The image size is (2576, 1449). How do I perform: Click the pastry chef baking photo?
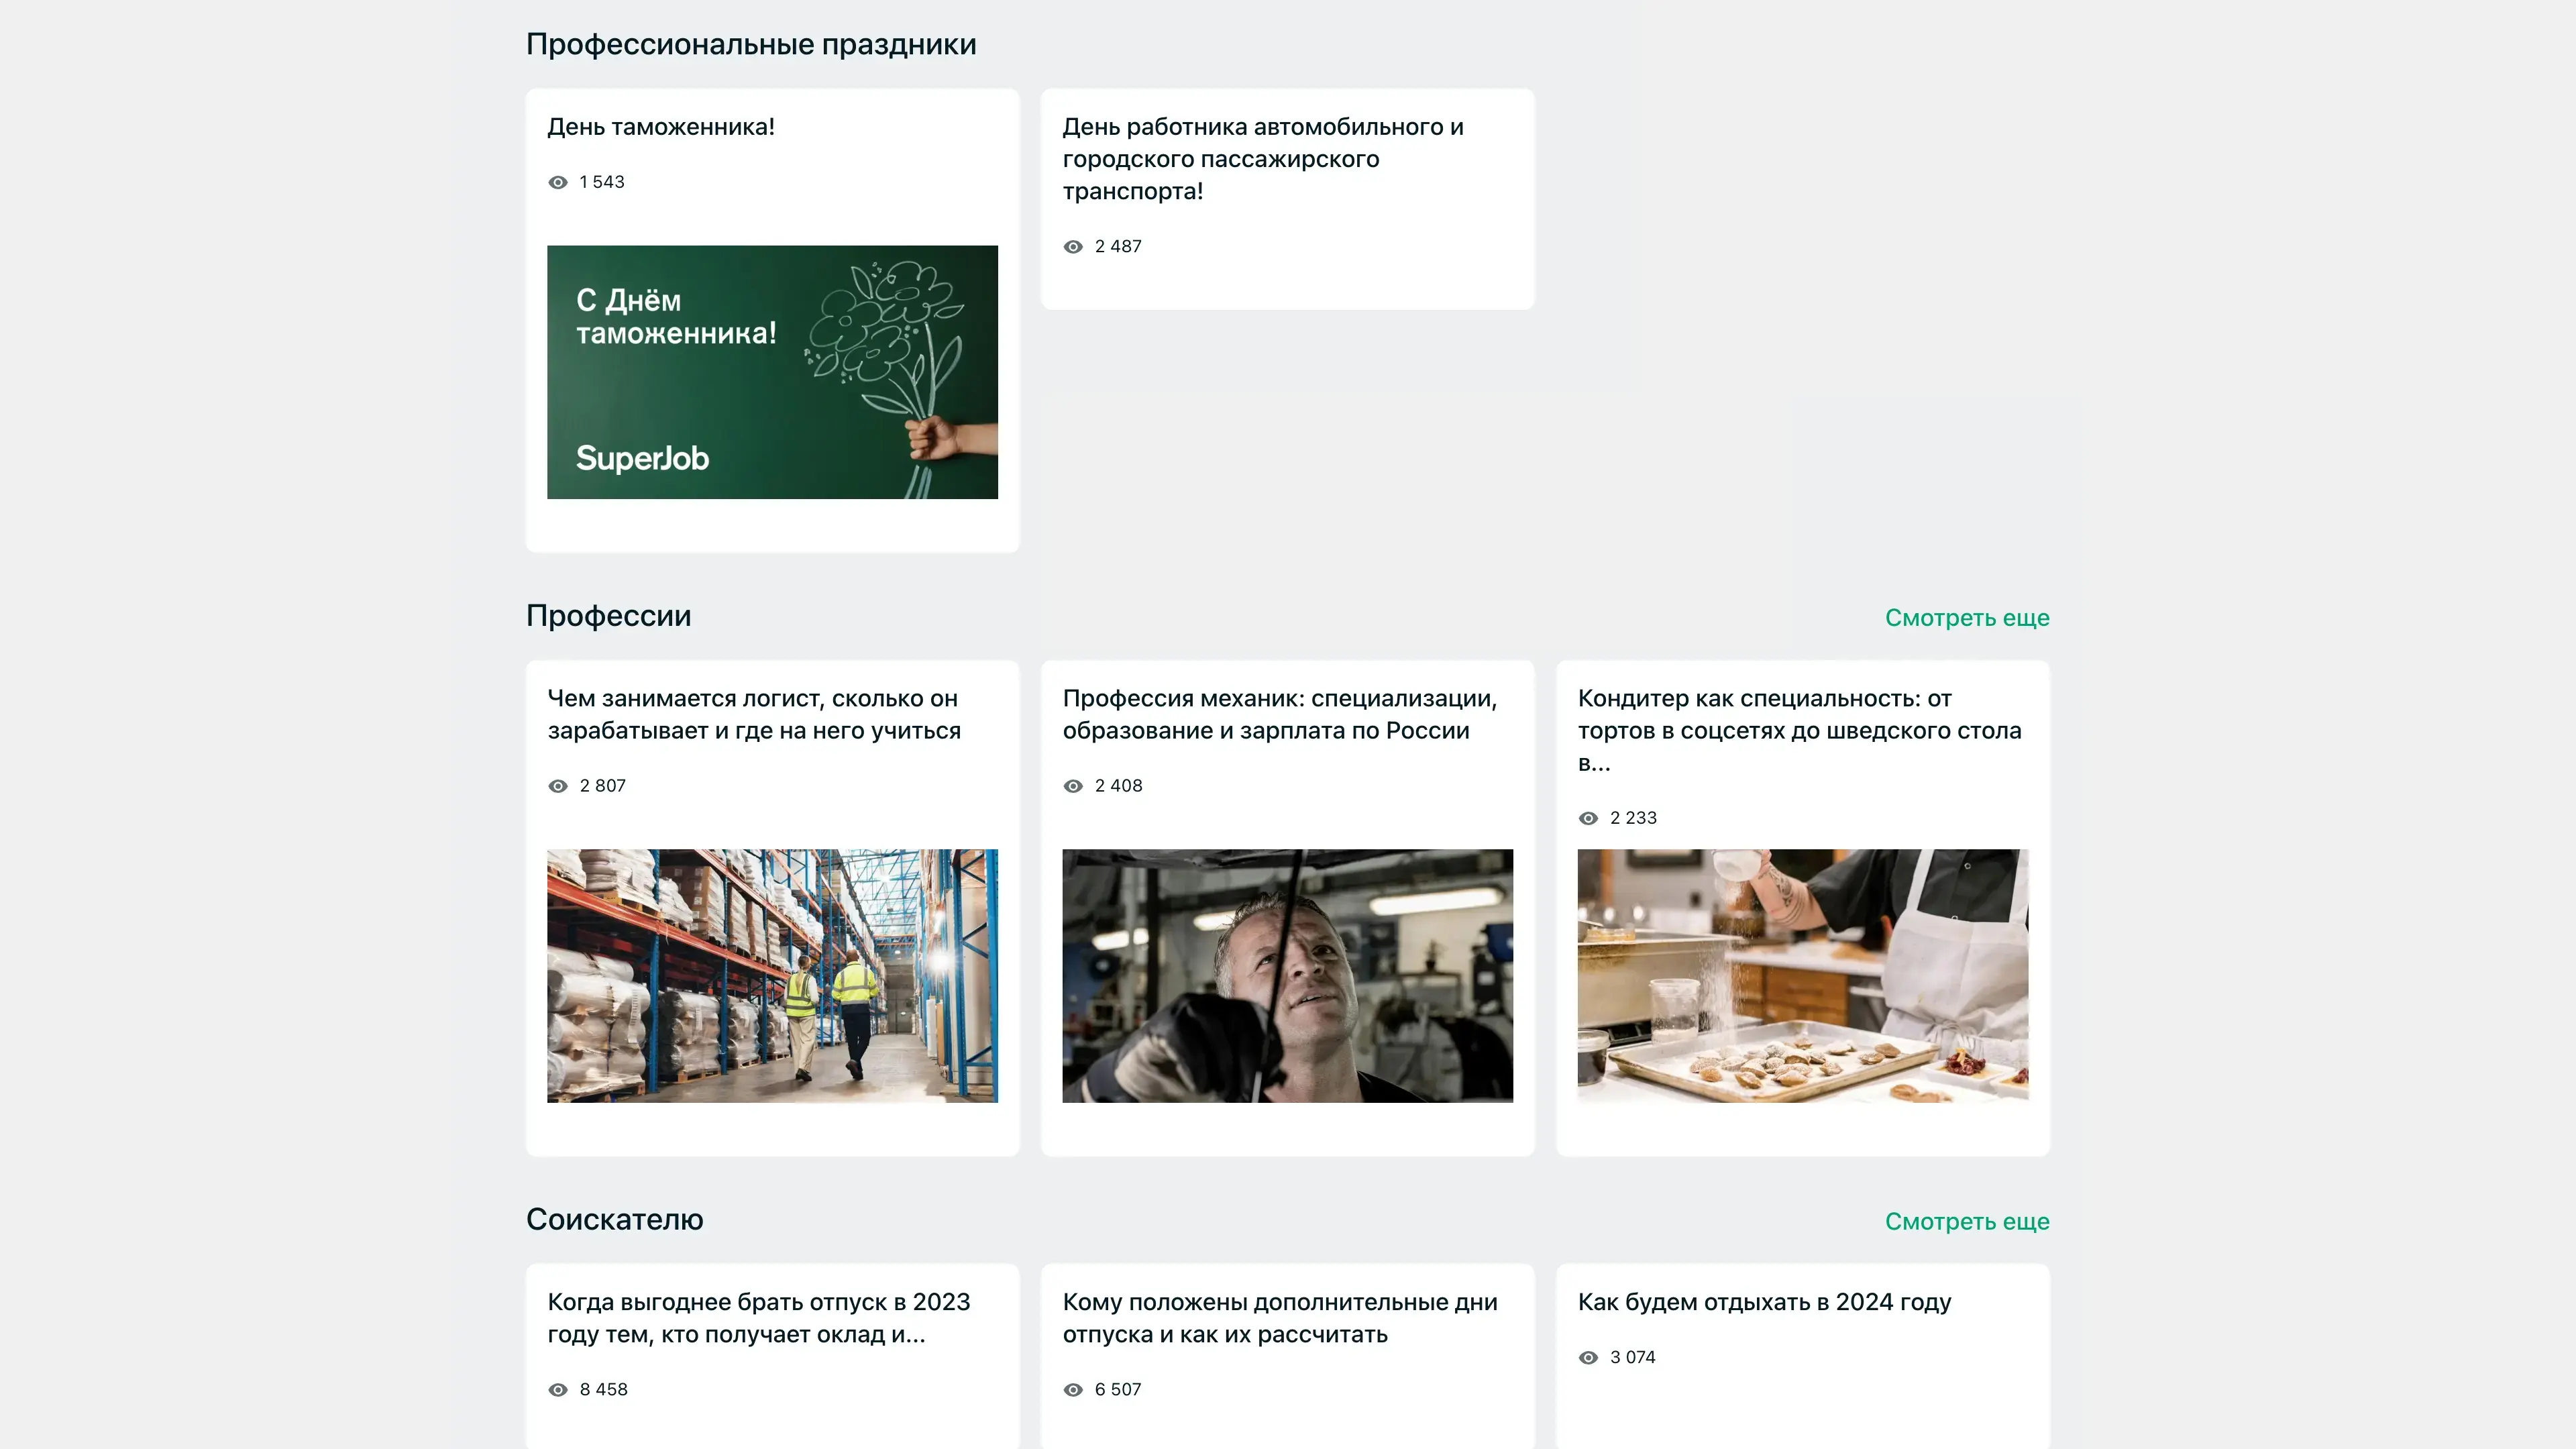click(x=1802, y=976)
